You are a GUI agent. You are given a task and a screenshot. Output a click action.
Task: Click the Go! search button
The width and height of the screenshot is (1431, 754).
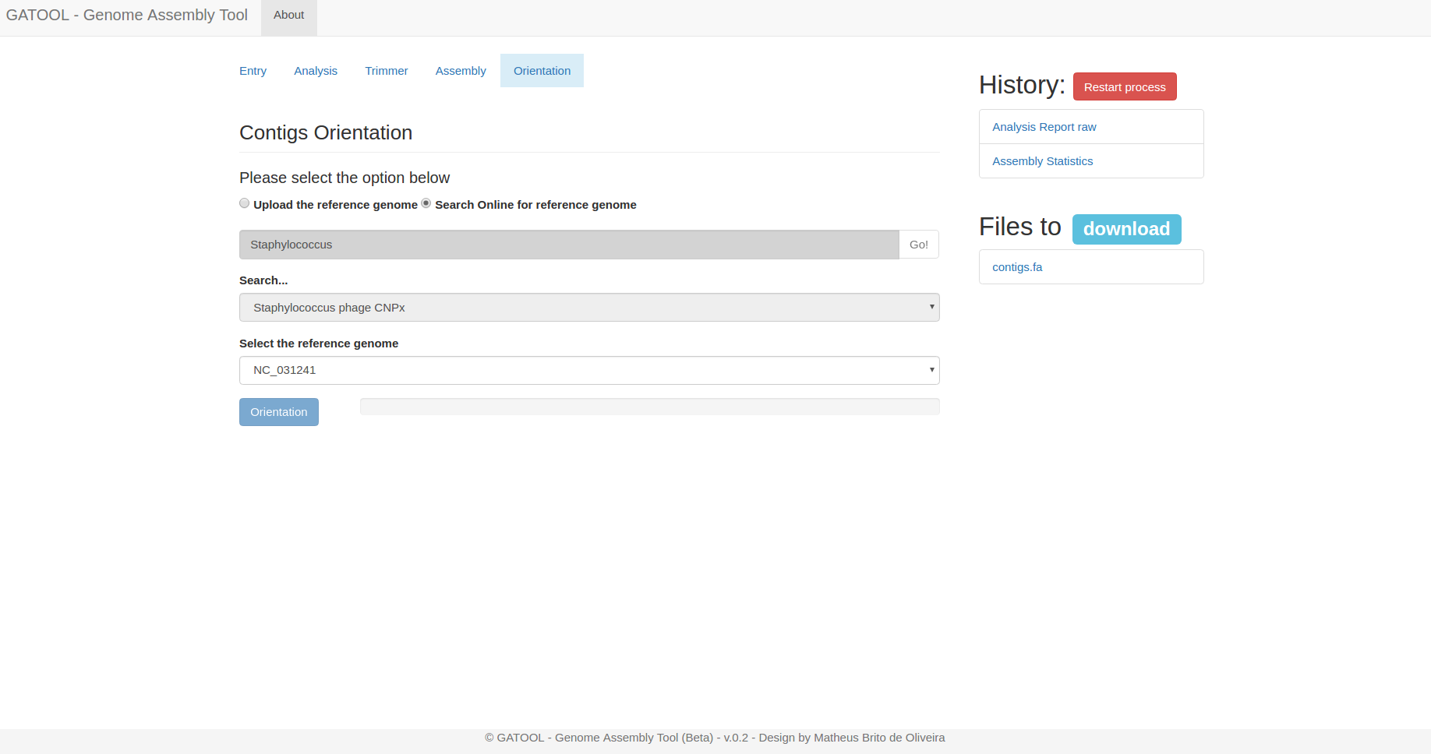(918, 244)
